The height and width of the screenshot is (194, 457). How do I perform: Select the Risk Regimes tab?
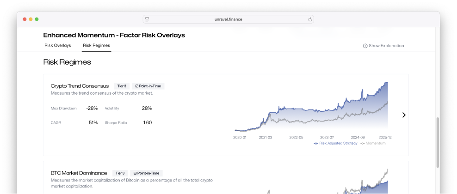(96, 45)
